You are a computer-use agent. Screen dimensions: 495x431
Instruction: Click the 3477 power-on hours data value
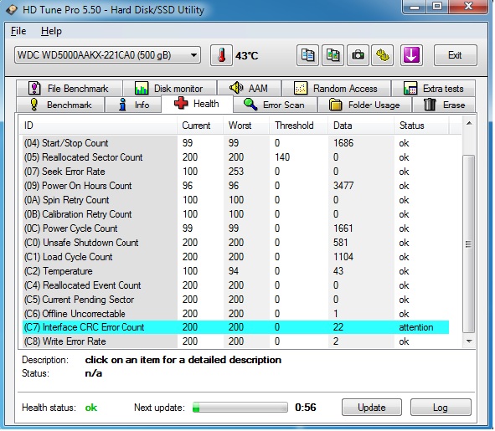(x=343, y=186)
